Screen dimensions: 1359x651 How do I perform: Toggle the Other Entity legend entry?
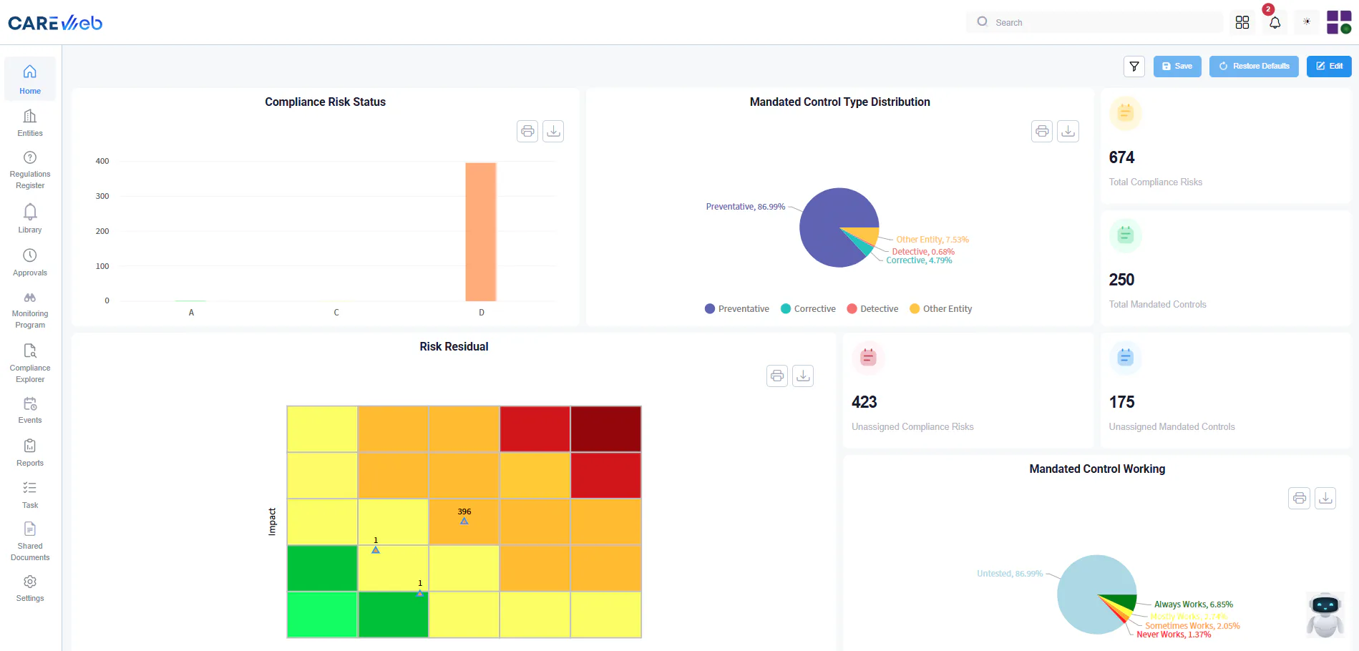click(940, 309)
